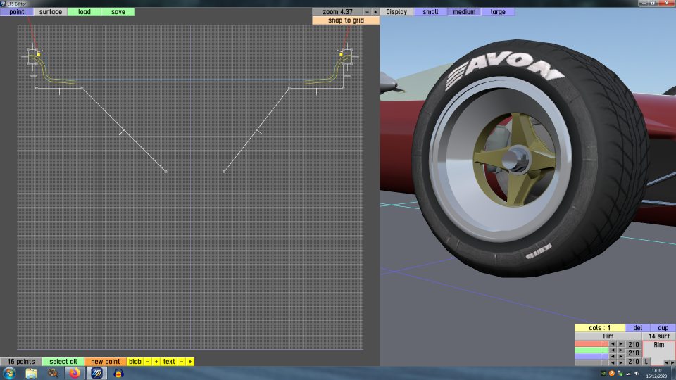Toggle the point text display option
Image resolution: width=676 pixels, height=380 pixels.
point(169,362)
